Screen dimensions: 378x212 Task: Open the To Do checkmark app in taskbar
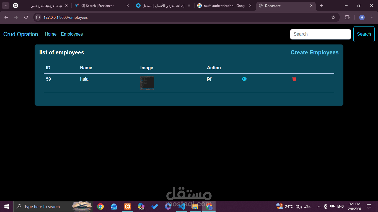(x=155, y=206)
